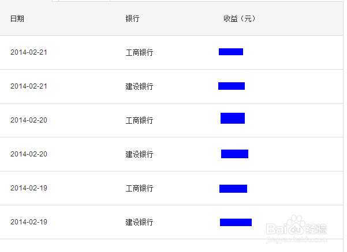The height and width of the screenshot is (252, 347).
Task: Select date 2014-02-20 in the 工商银行 row
Action: click(x=29, y=120)
